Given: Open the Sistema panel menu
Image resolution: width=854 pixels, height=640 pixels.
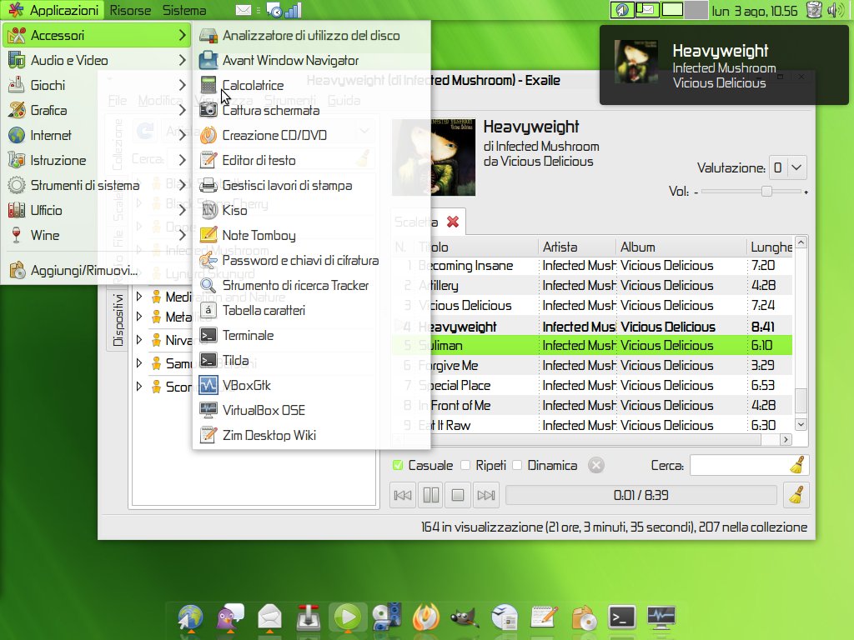Looking at the screenshot, I should pyautogui.click(x=184, y=10).
